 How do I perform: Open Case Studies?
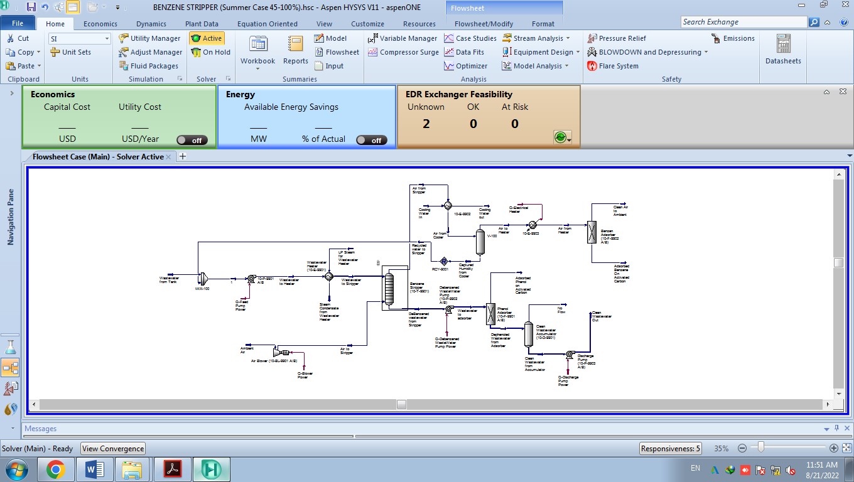tap(470, 38)
